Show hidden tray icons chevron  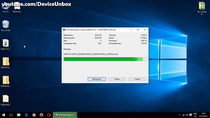tap(179, 115)
